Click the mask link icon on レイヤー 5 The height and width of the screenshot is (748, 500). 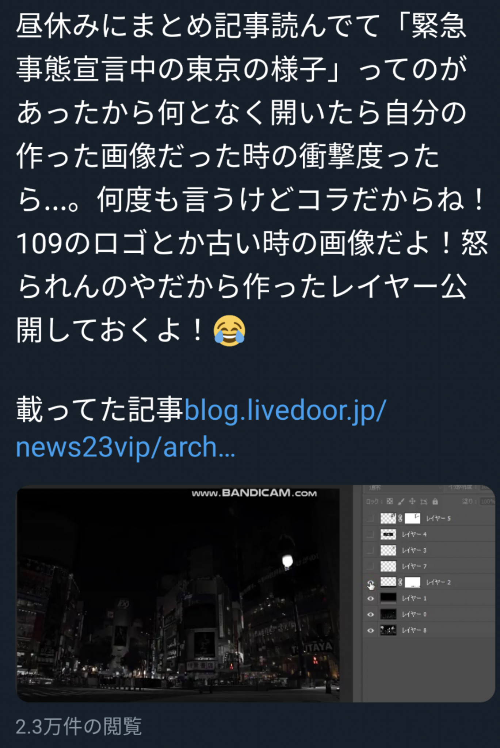point(400,518)
